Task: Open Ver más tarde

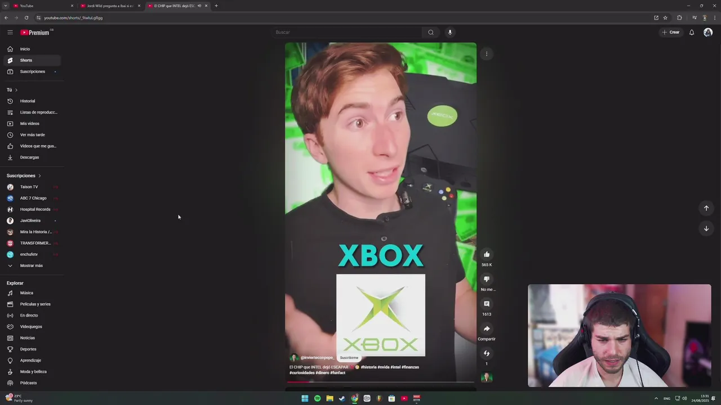Action: [32, 135]
